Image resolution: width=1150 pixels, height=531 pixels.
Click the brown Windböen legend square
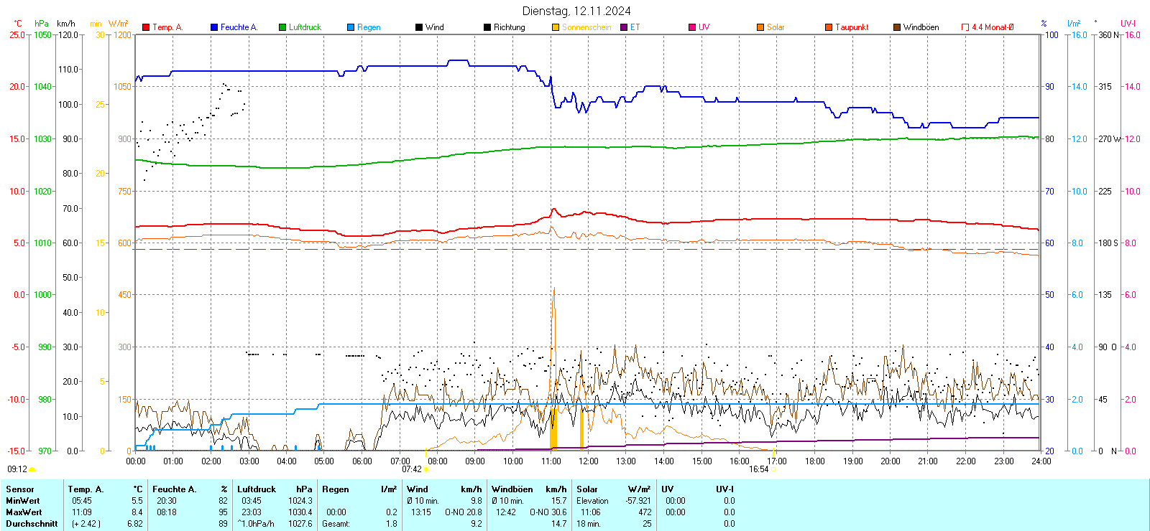(x=897, y=27)
